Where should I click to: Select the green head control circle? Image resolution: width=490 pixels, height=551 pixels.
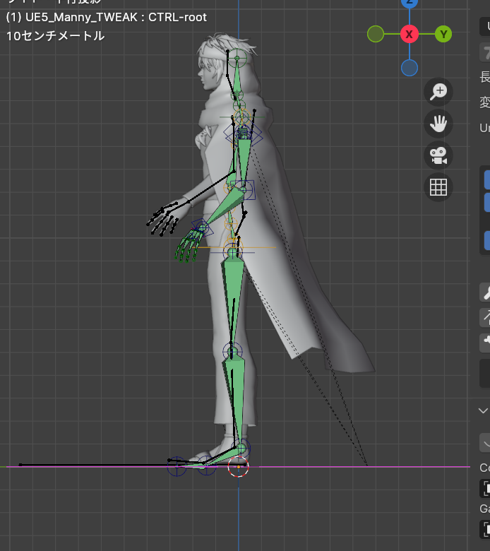coord(237,59)
